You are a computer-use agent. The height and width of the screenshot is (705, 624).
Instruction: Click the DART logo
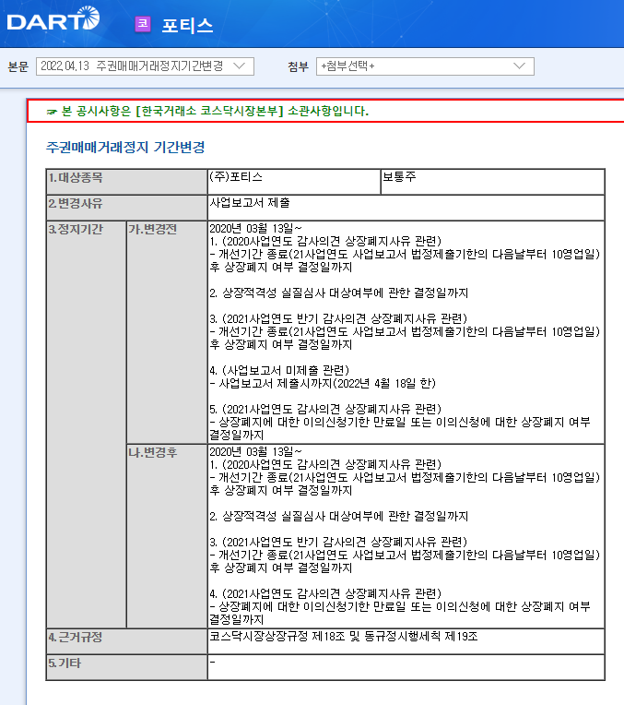(53, 18)
